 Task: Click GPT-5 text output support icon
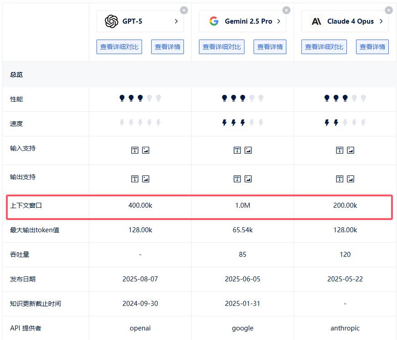(135, 179)
